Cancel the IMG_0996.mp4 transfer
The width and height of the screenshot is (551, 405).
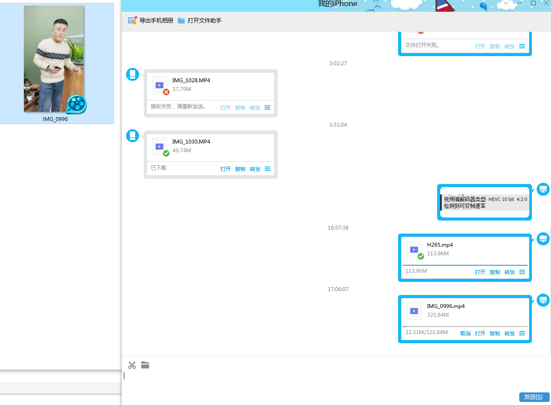point(465,334)
